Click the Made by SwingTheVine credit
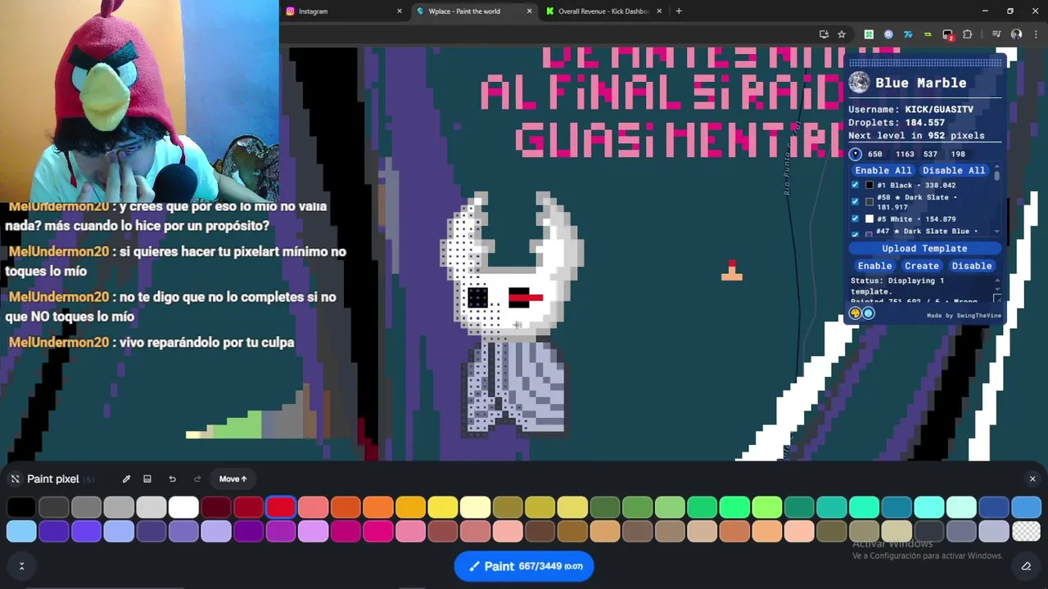This screenshot has width=1048, height=589. click(x=964, y=316)
